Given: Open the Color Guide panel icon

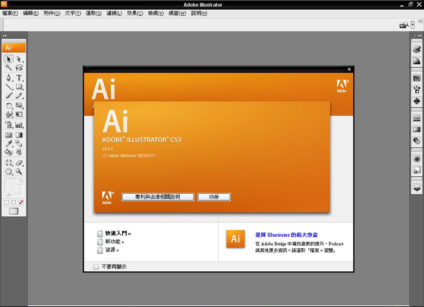Looking at the screenshot, I should (417, 61).
